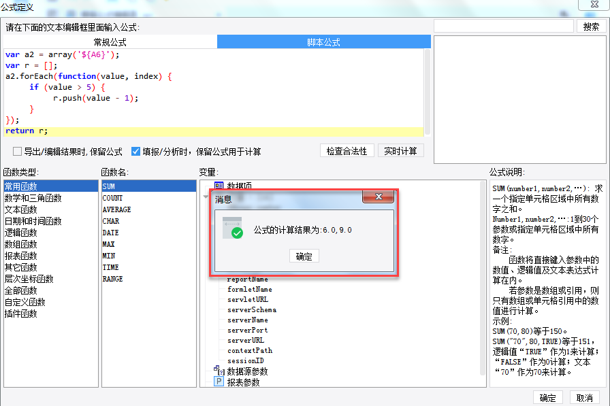The image size is (610, 406).
Task: Select sessionID variable
Action: 246,360
